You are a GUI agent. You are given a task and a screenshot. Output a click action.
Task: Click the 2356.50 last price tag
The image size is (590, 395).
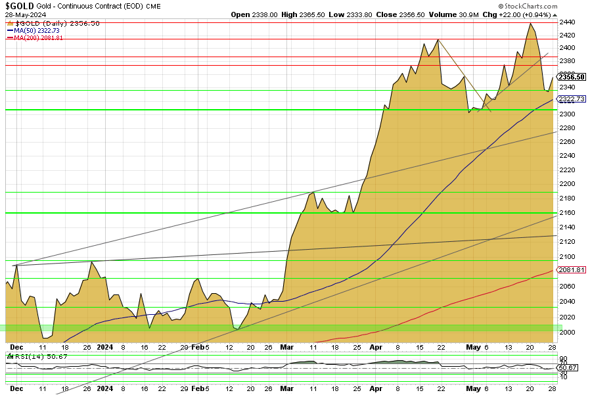(x=572, y=77)
